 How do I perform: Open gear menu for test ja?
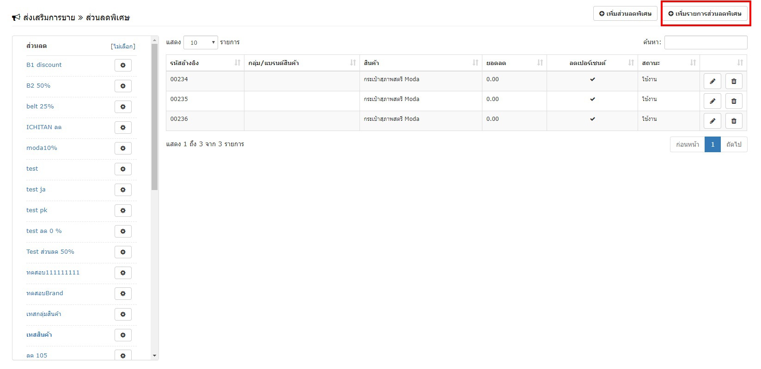123,190
